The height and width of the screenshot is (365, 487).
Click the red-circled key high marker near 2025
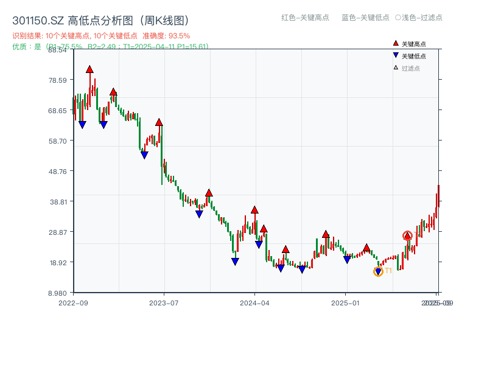[x=408, y=236]
